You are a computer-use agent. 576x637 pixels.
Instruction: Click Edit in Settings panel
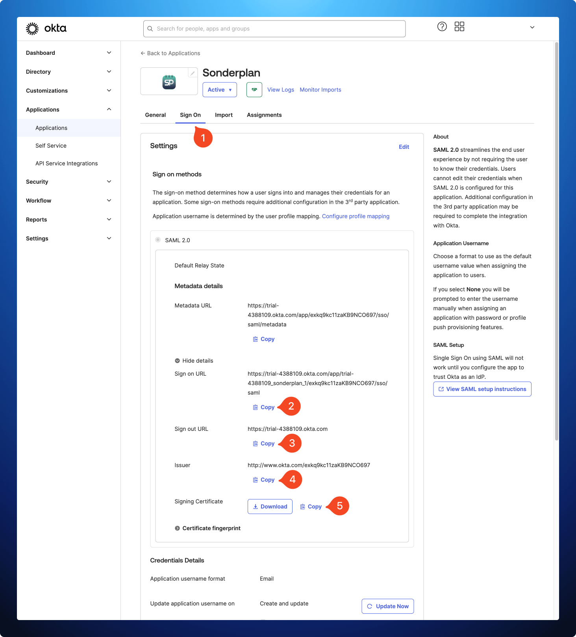[404, 147]
